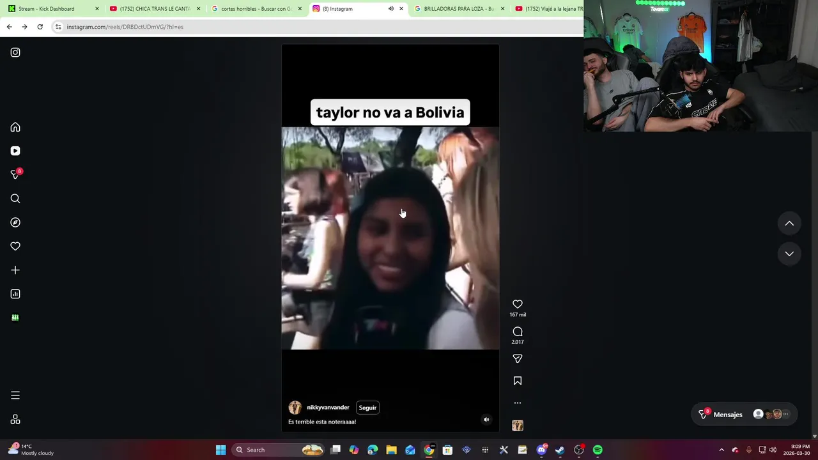This screenshot has width=818, height=460.
Task: Go to next reel with down chevron
Action: click(789, 254)
